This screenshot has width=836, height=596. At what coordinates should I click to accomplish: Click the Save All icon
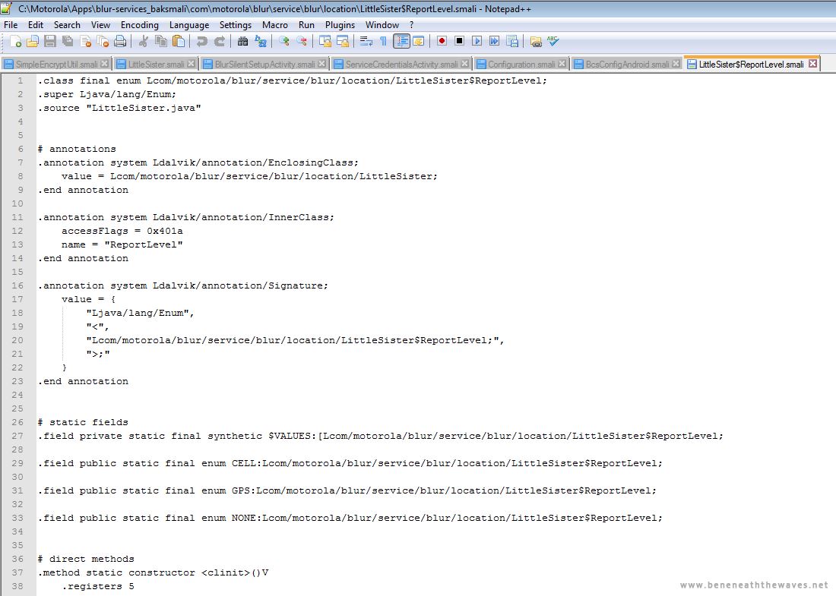click(68, 42)
